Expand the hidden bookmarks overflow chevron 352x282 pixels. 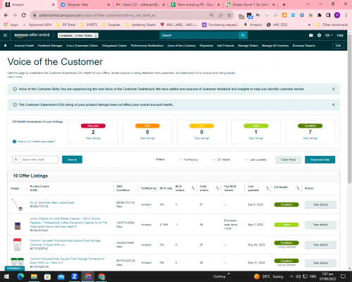pyautogui.click(x=309, y=25)
